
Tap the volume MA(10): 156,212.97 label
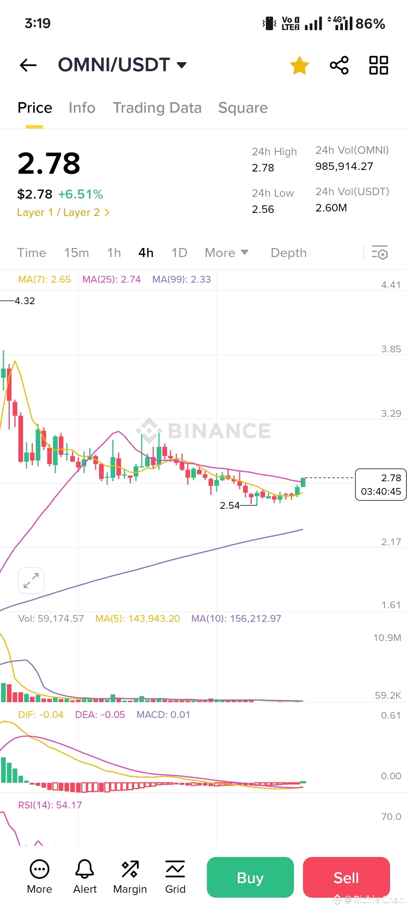click(x=236, y=619)
